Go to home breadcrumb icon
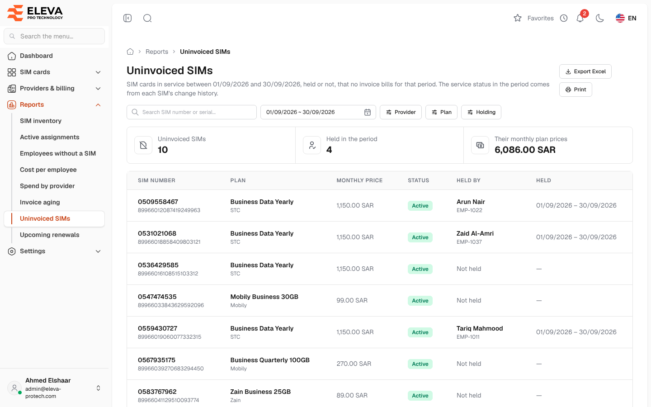The width and height of the screenshot is (651, 407). coord(130,52)
